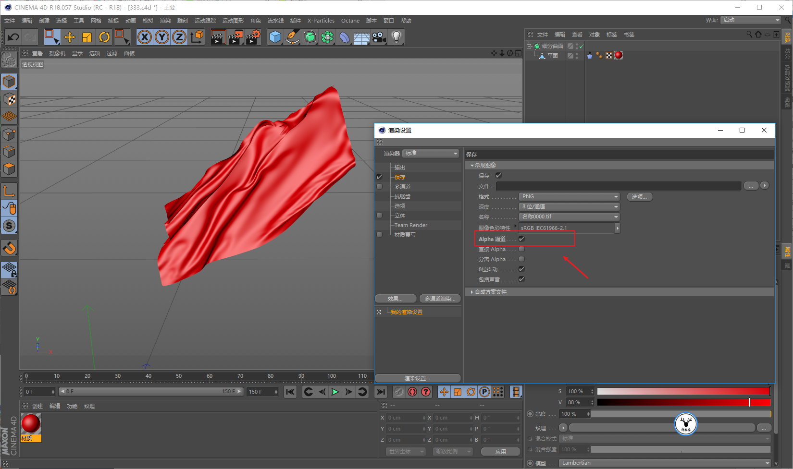Open the 渲染 menu
This screenshot has width=793, height=469.
pos(165,21)
